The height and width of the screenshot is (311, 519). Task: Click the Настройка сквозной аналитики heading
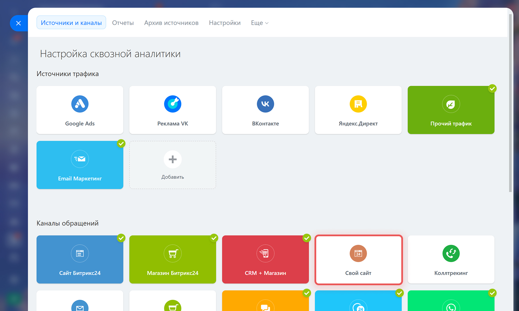click(110, 54)
